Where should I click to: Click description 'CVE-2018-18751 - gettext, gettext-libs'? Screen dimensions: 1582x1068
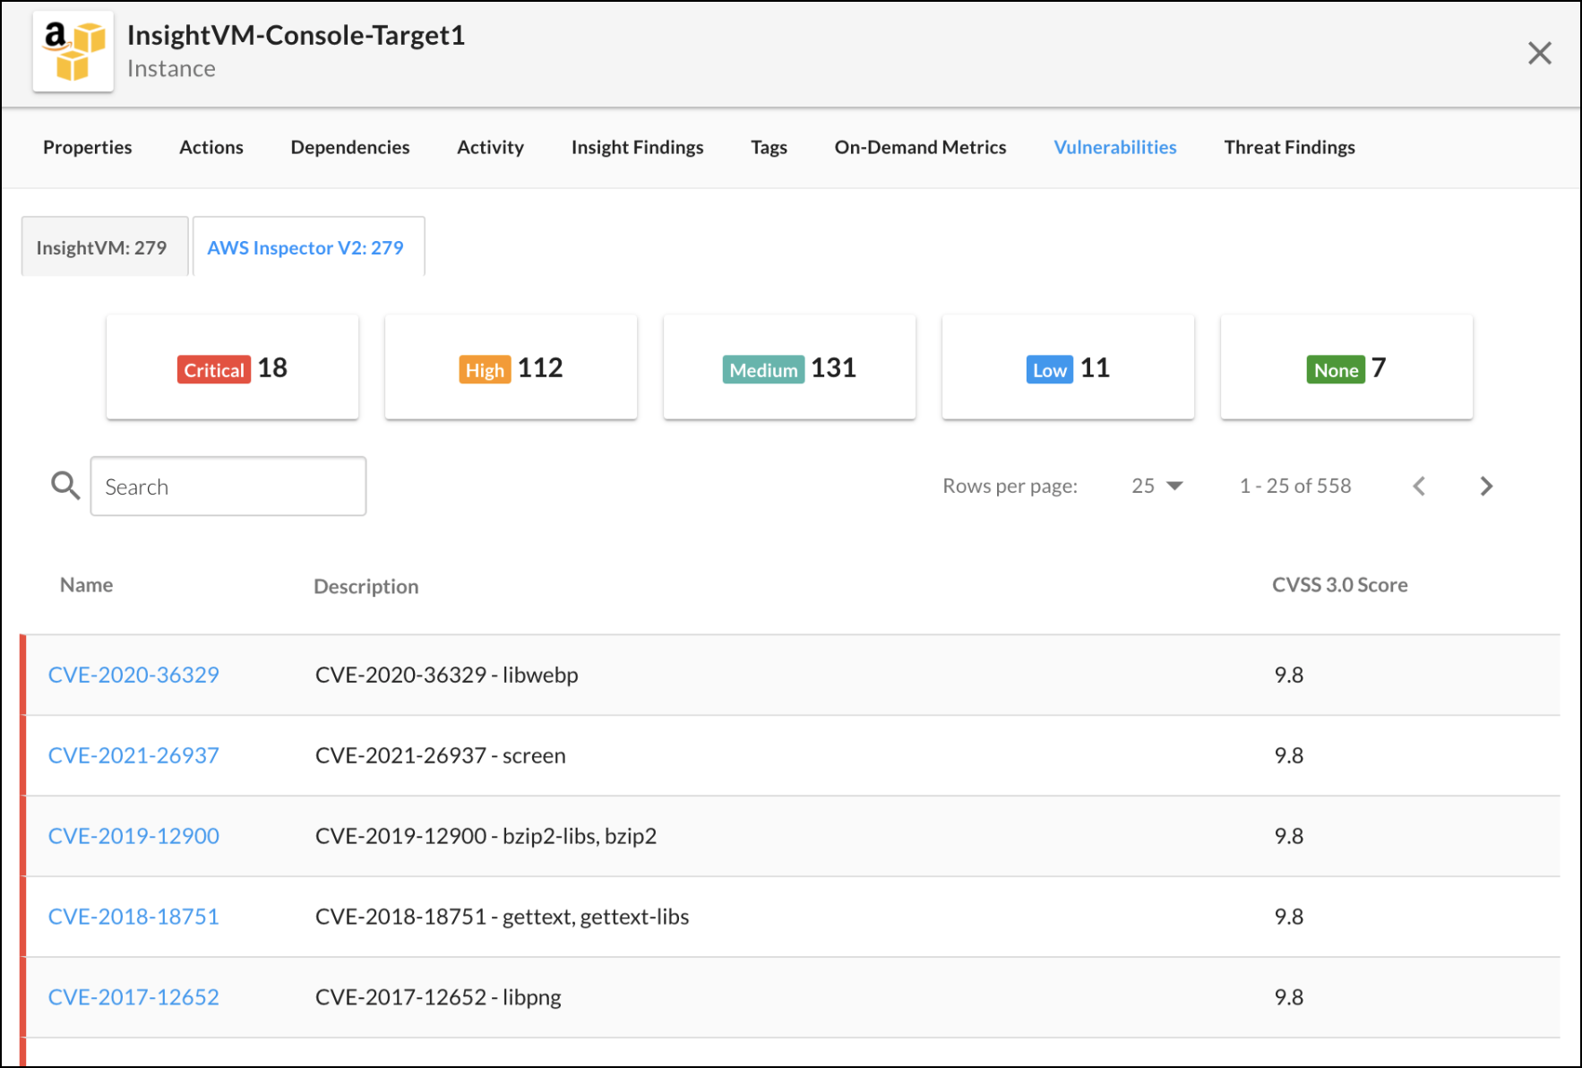[x=502, y=917]
